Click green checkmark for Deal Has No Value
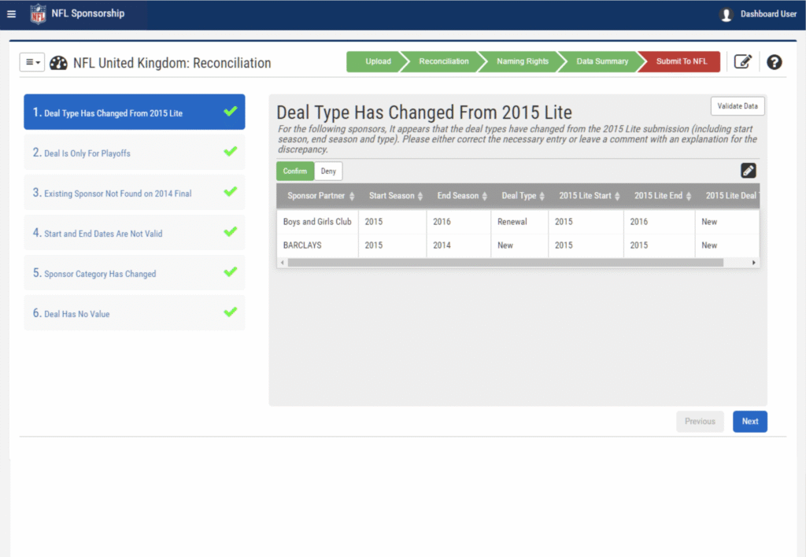 230,312
